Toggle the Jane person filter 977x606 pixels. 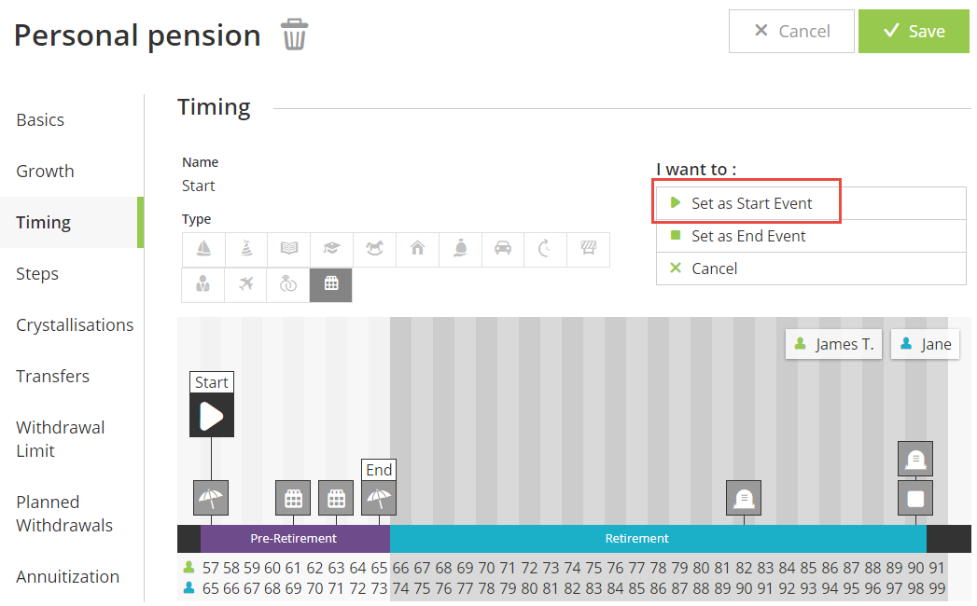tap(925, 344)
